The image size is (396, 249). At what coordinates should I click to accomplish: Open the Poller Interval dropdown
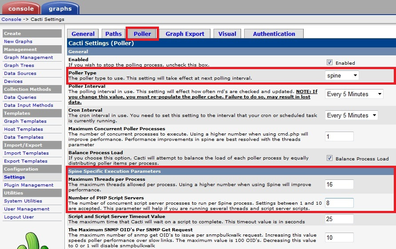click(354, 94)
